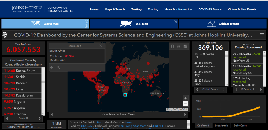268x130 pixels.
Task: Zoom out on the map with minus button
Action: click(x=185, y=104)
